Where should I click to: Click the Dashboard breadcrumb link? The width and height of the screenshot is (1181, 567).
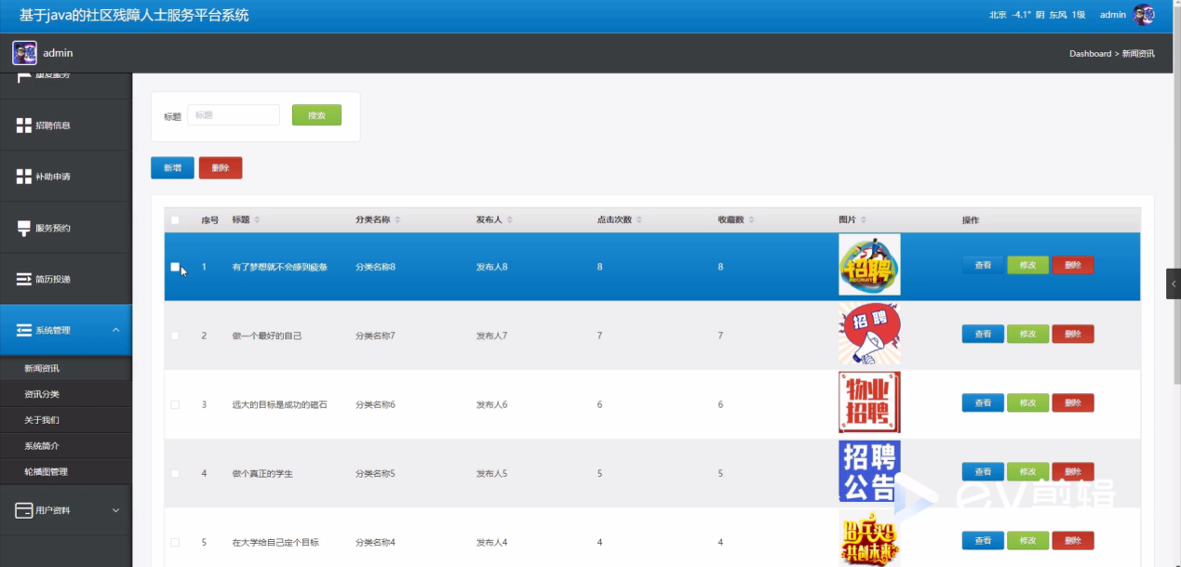(x=1090, y=54)
